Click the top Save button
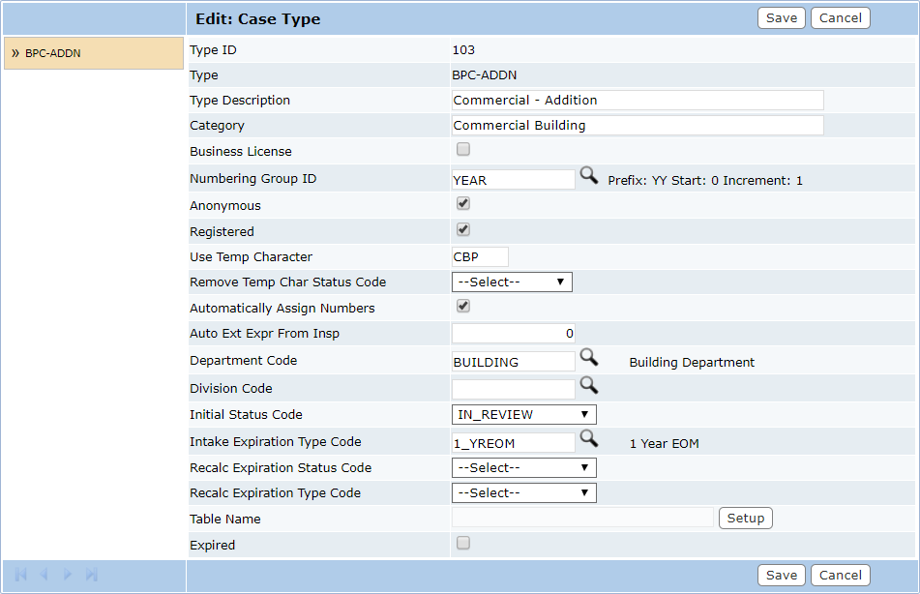 [x=781, y=17]
